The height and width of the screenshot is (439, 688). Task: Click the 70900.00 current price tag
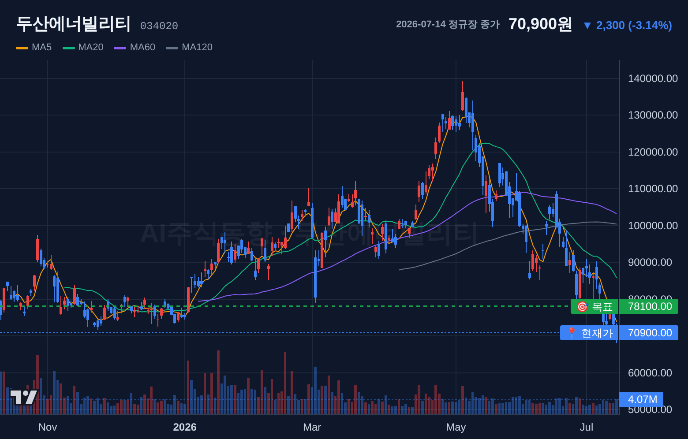pos(649,333)
